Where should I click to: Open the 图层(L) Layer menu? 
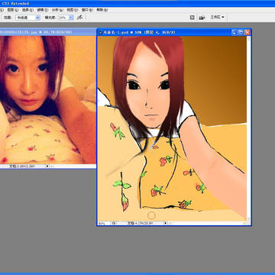(x=13, y=10)
